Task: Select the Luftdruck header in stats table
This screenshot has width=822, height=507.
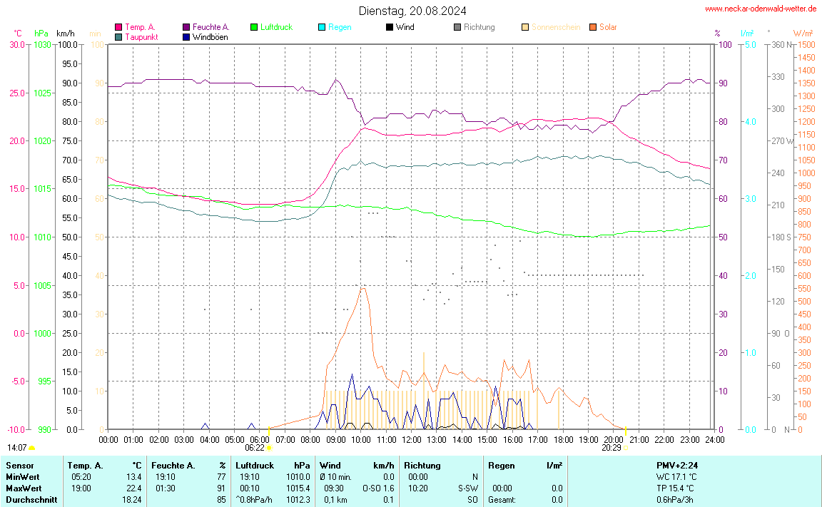Action: 255,465
